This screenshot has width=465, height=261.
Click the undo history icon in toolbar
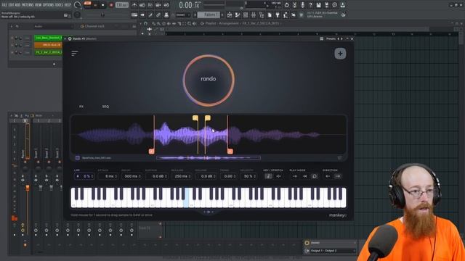point(286,5)
